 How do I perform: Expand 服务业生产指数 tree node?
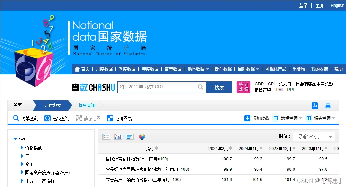pos(22,181)
